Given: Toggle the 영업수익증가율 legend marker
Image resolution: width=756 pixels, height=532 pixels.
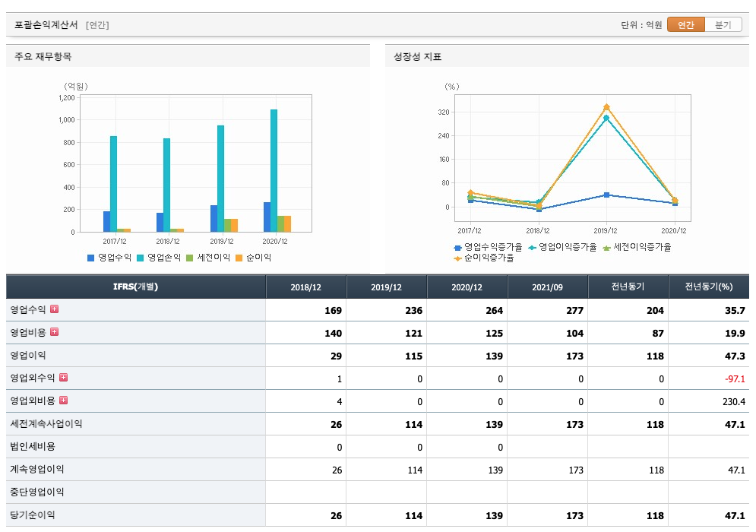Looking at the screenshot, I should click(457, 248).
